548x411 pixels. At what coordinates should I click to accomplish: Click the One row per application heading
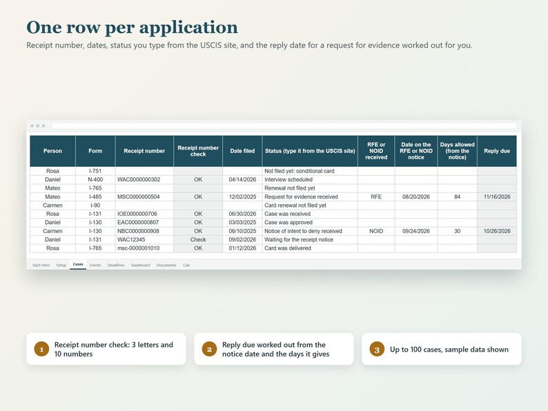[132, 27]
